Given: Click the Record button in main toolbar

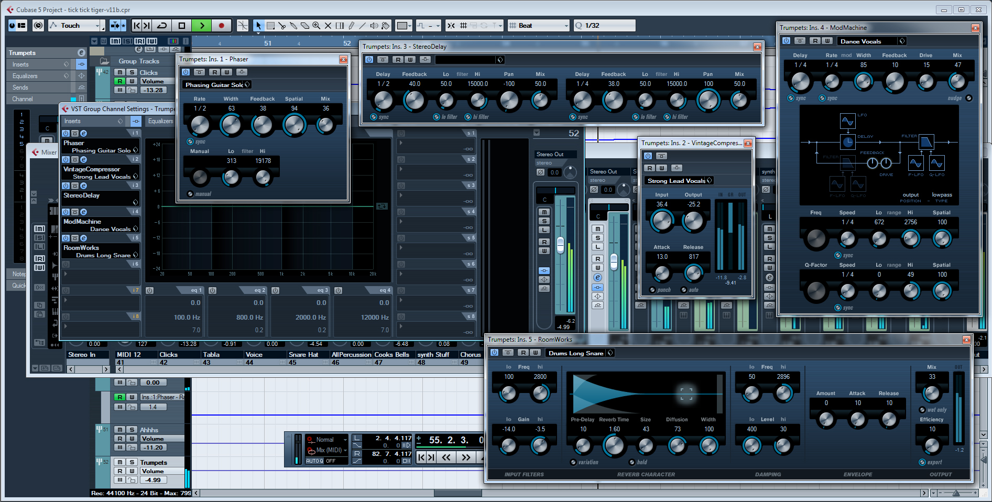Looking at the screenshot, I should click(x=221, y=25).
